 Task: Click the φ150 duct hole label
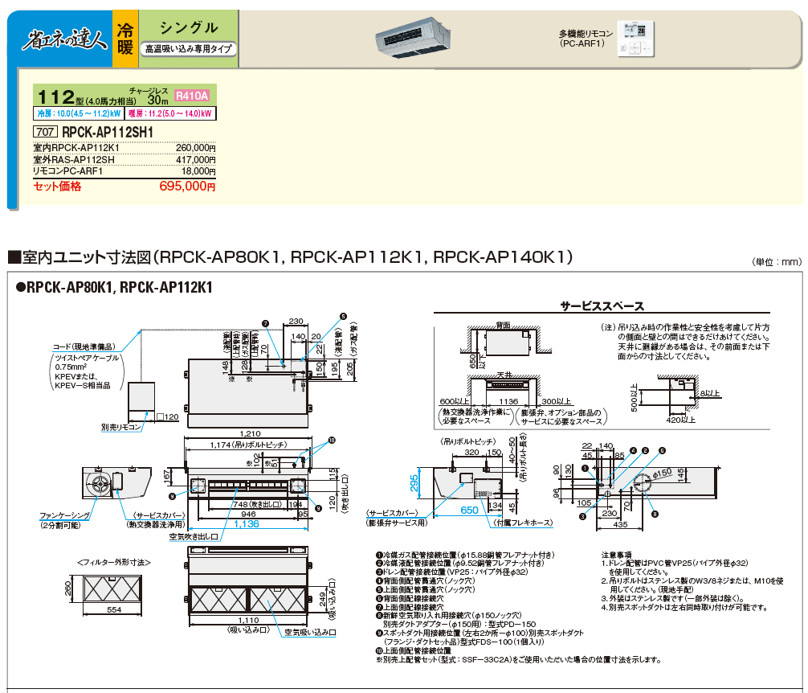[662, 474]
